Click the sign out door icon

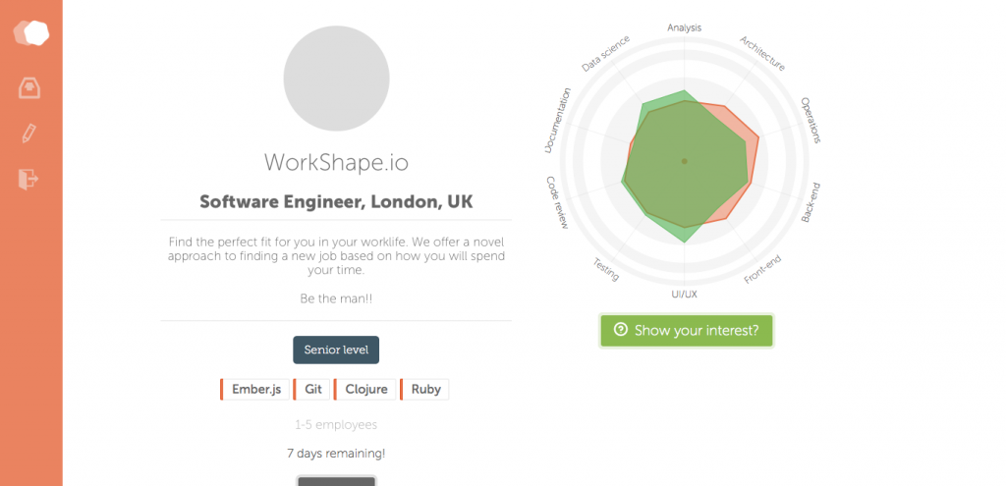[28, 179]
